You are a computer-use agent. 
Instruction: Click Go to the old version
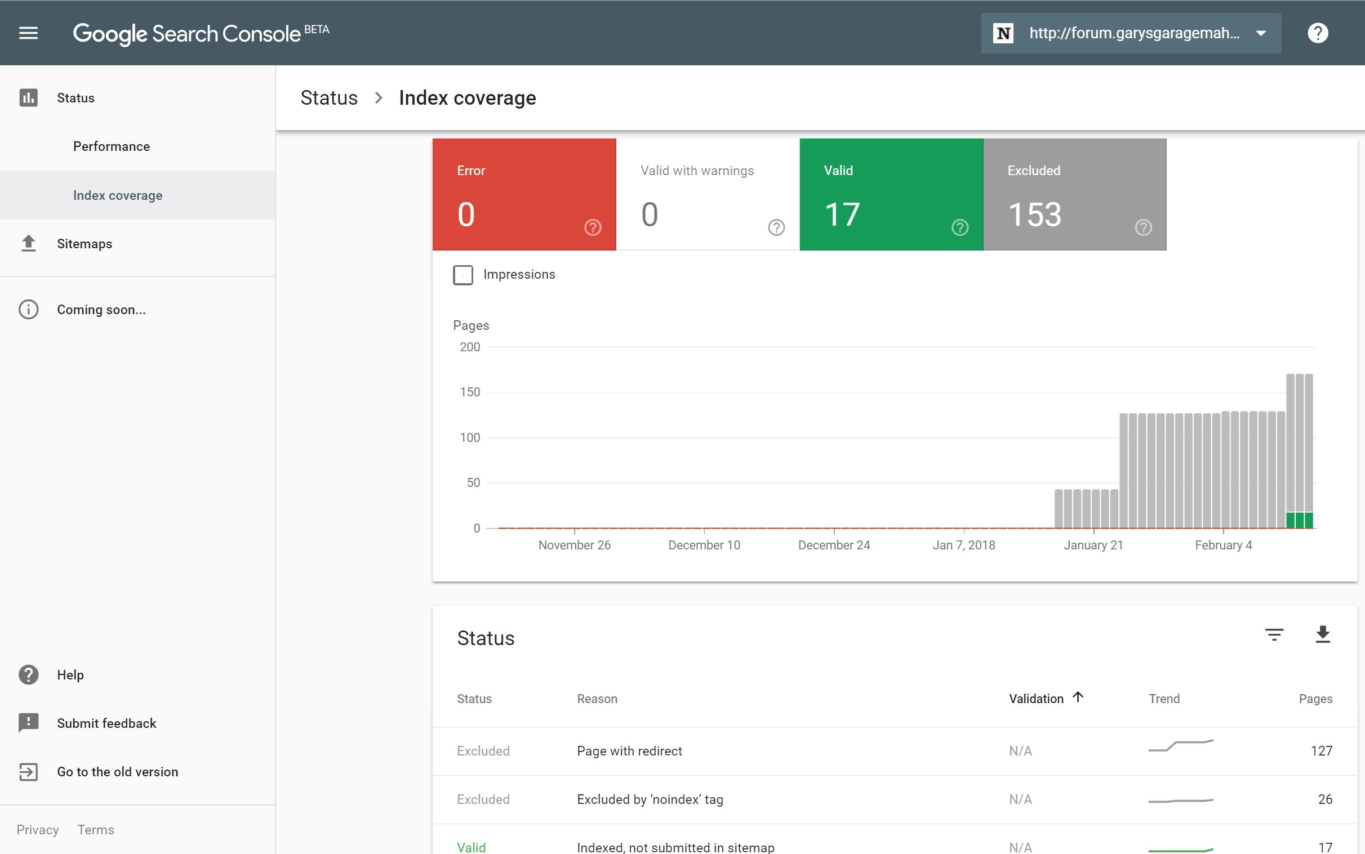coord(117,772)
